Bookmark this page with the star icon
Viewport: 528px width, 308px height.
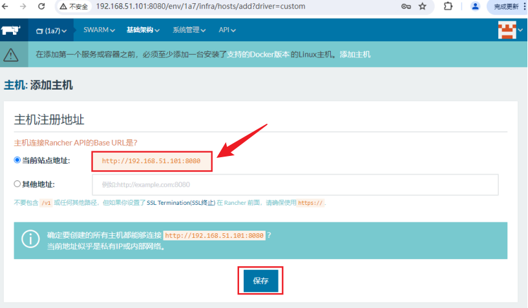pyautogui.click(x=422, y=6)
